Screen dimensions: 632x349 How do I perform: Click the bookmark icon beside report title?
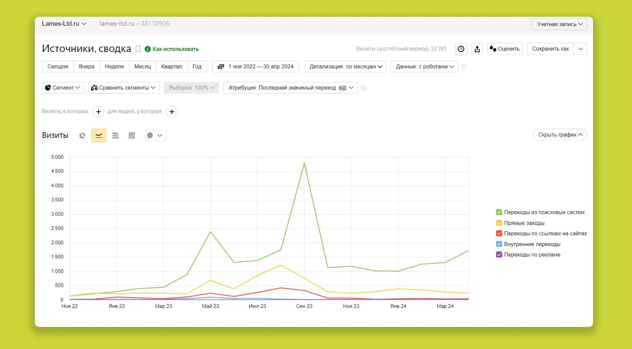(138, 49)
